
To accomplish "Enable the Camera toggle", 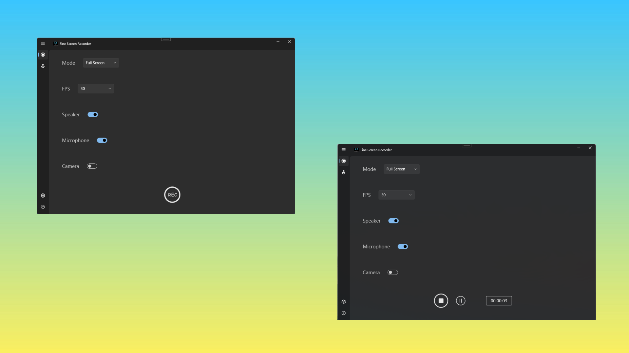I will pyautogui.click(x=92, y=166).
